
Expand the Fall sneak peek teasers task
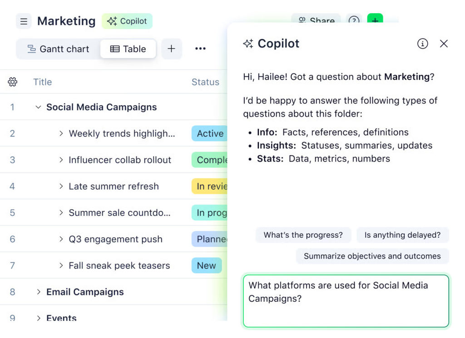click(x=60, y=265)
